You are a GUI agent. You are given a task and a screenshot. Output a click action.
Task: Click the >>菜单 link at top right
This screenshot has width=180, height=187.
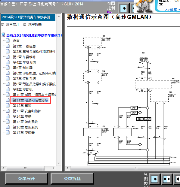(x=172, y=10)
